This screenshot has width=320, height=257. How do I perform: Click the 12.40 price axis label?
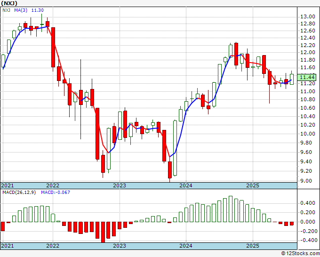(x=308, y=38)
